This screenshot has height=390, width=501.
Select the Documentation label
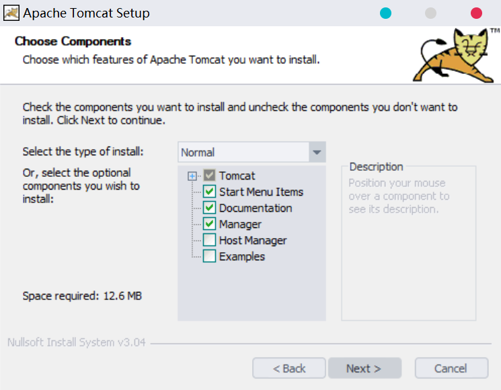tap(256, 208)
